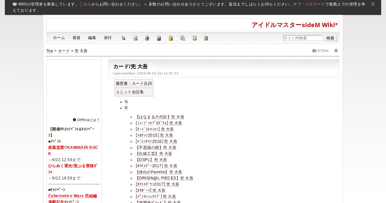Image resolution: width=386 pixels, height=203 pixels.
Task: Click the space invader icon in notice bar
Action: point(15,4)
